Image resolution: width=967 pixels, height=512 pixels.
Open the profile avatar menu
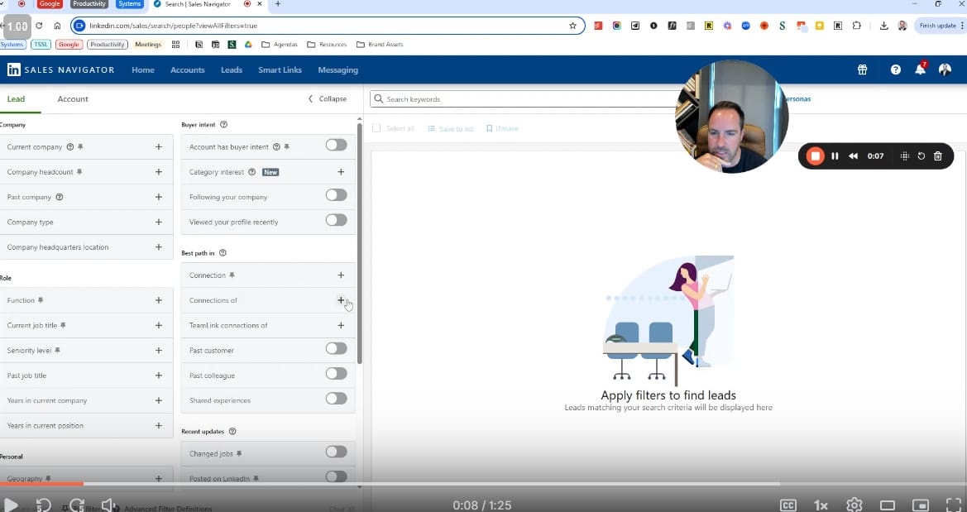[945, 69]
